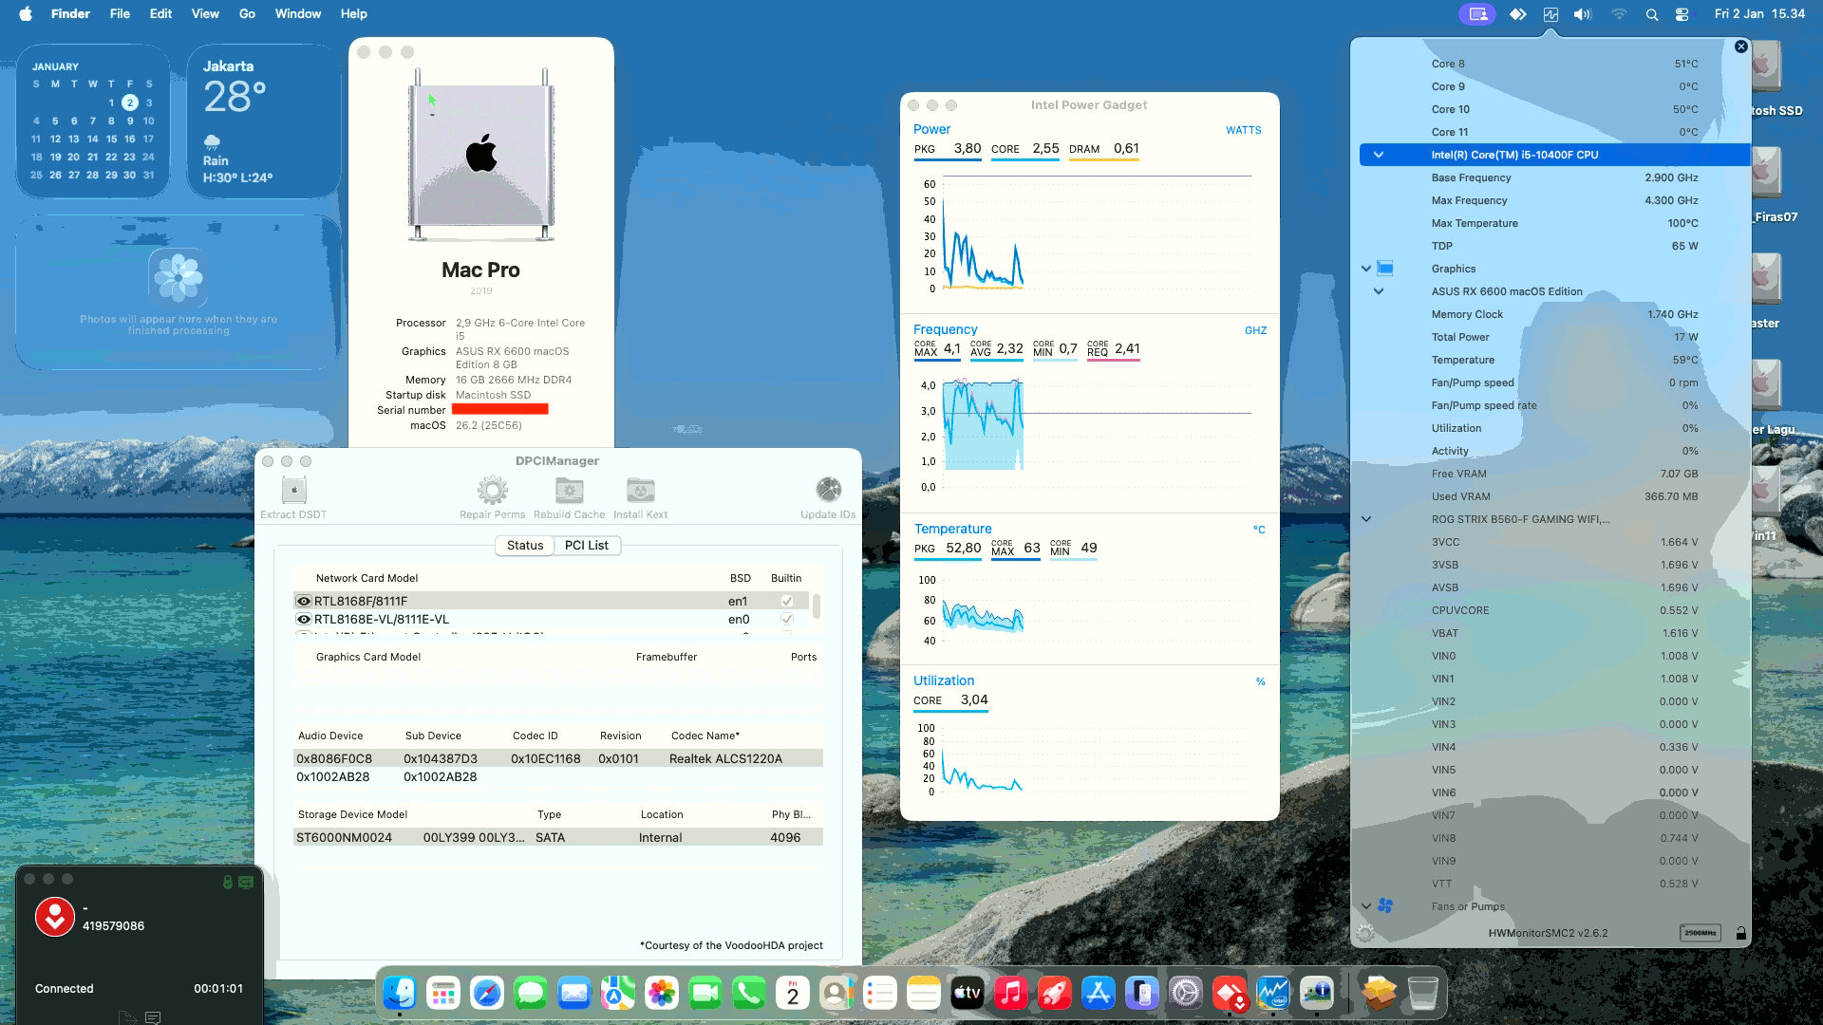Open the Go menu in the menu bar
This screenshot has width=1823, height=1025.
tap(246, 14)
